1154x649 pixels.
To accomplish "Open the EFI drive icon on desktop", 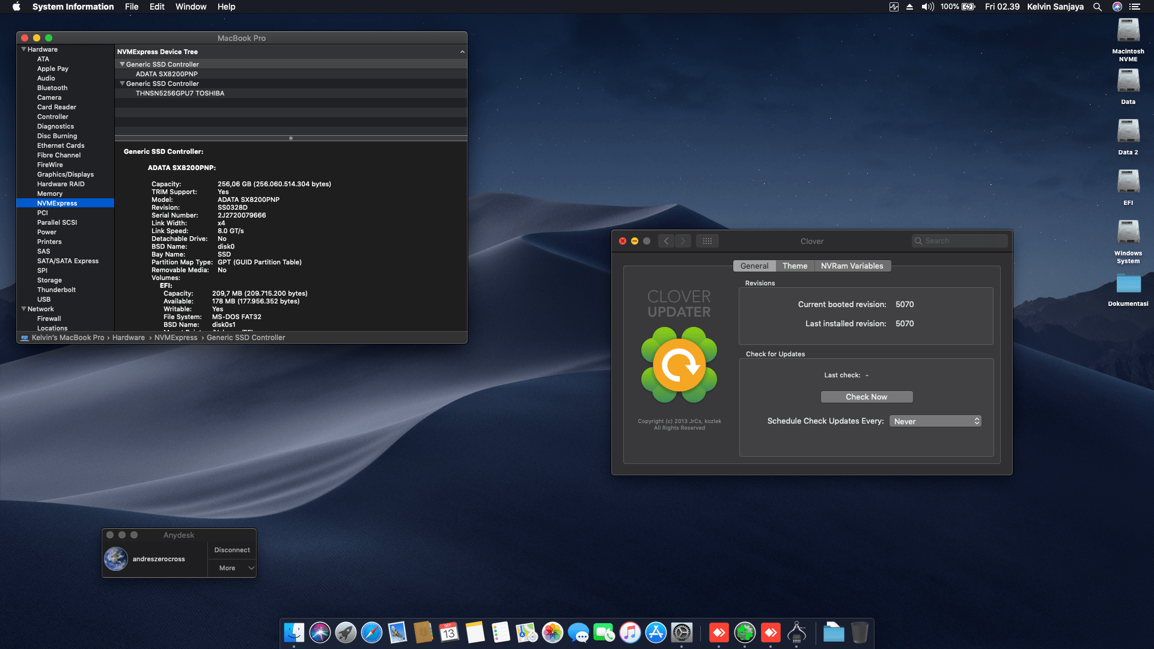I will point(1128,183).
